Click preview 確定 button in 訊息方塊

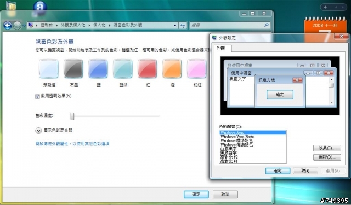280,95
